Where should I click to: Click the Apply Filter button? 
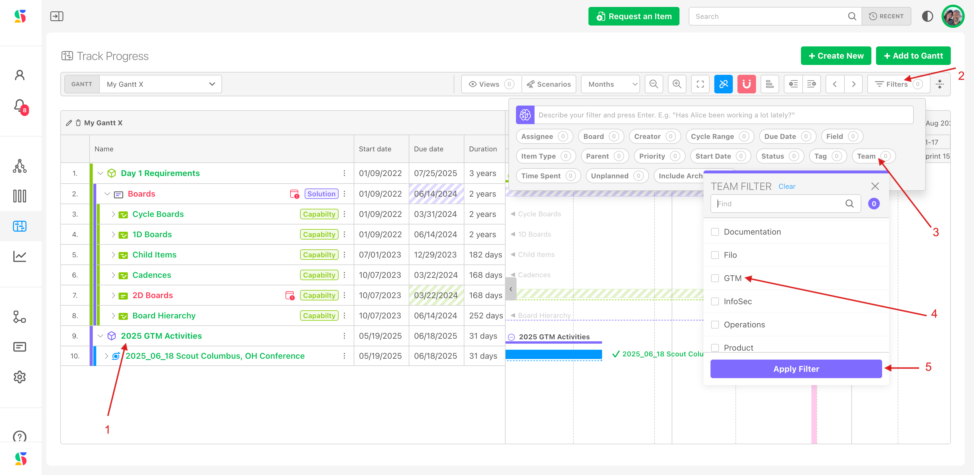point(796,369)
